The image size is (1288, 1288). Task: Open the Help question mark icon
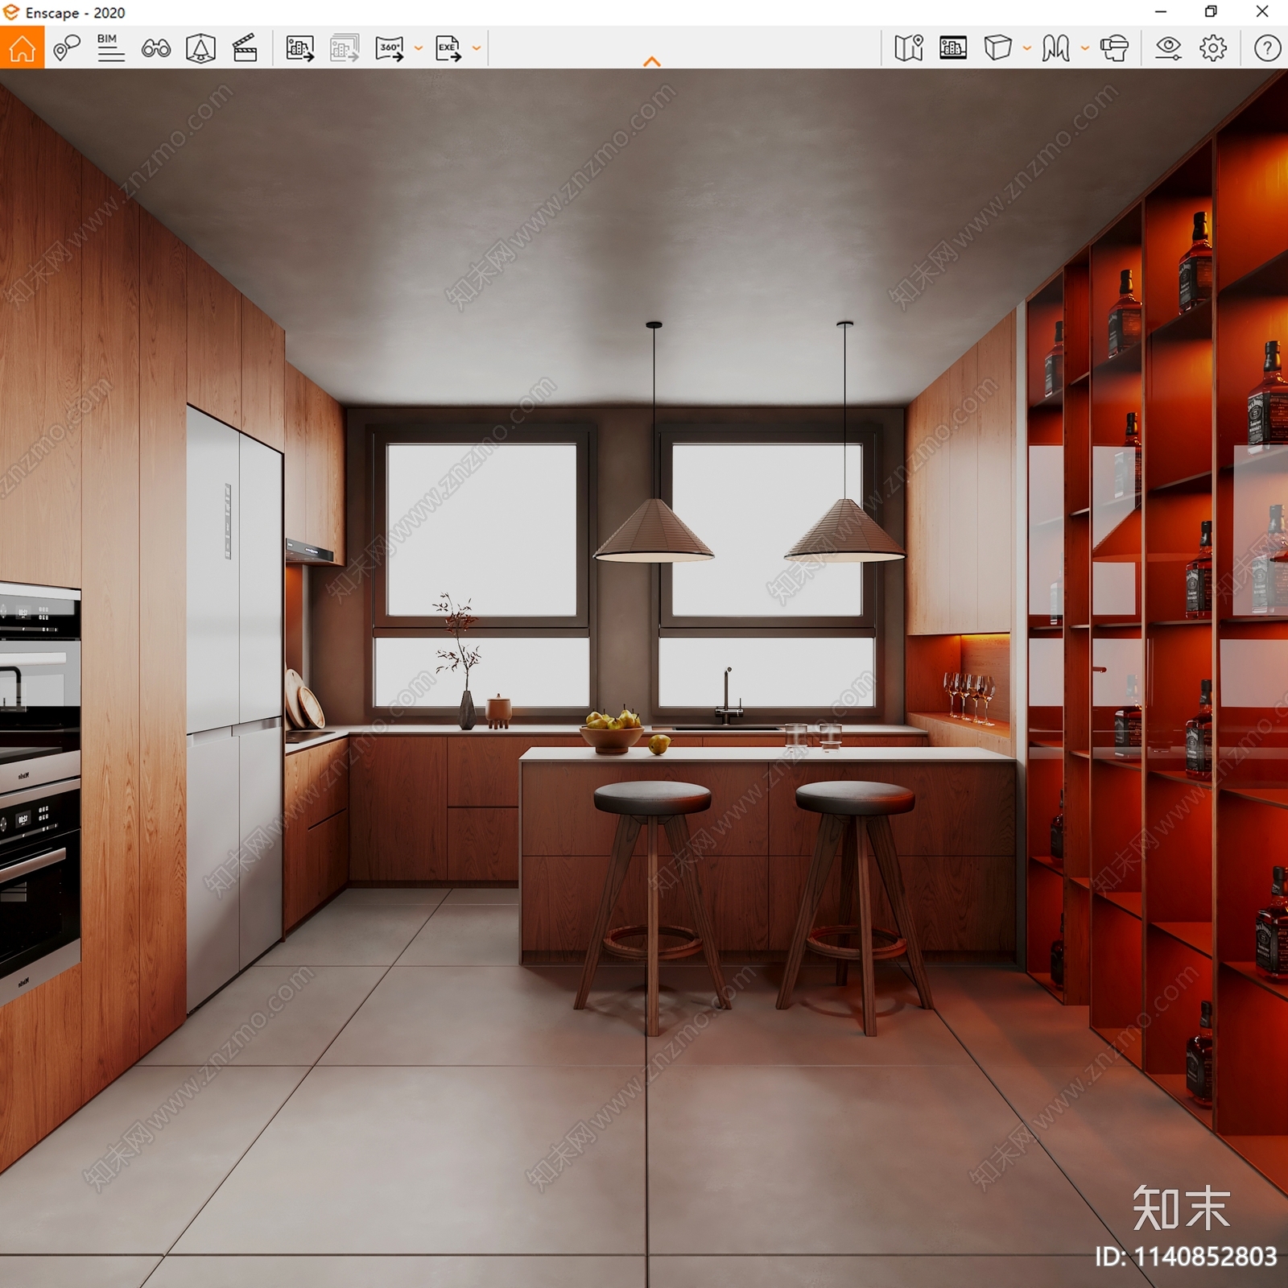click(x=1267, y=48)
